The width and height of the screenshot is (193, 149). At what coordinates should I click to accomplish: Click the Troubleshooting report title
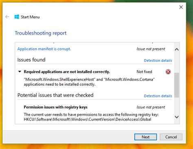41,33
